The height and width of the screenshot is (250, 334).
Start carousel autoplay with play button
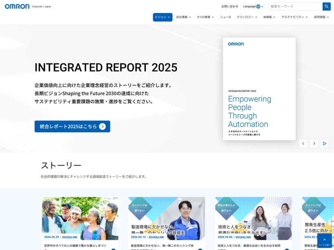click(x=325, y=143)
